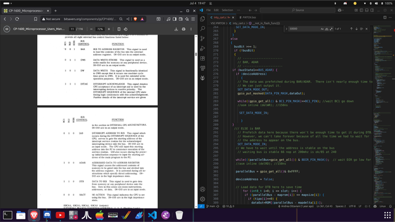This screenshot has height=222, width=395.
Task: Open the Selection menu in VS Code
Action: pos(228,10)
